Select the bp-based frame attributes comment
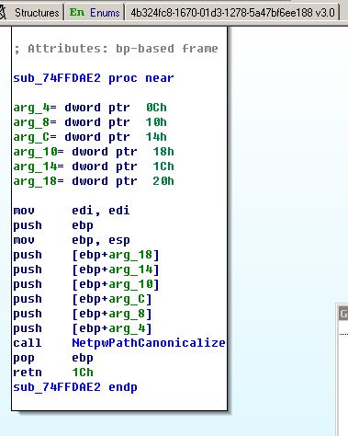This screenshot has width=348, height=436. click(x=116, y=49)
